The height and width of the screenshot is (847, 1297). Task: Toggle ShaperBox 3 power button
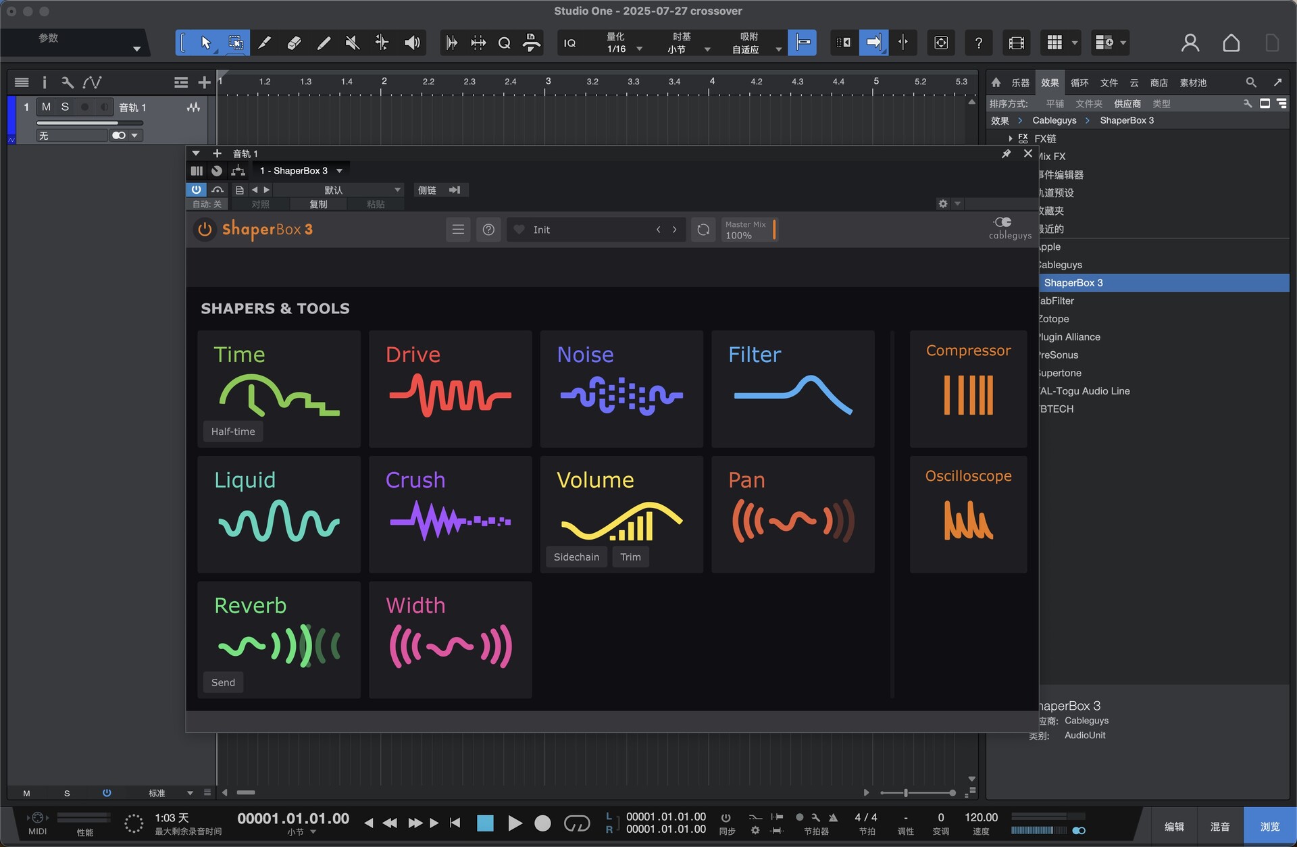[x=203, y=230]
